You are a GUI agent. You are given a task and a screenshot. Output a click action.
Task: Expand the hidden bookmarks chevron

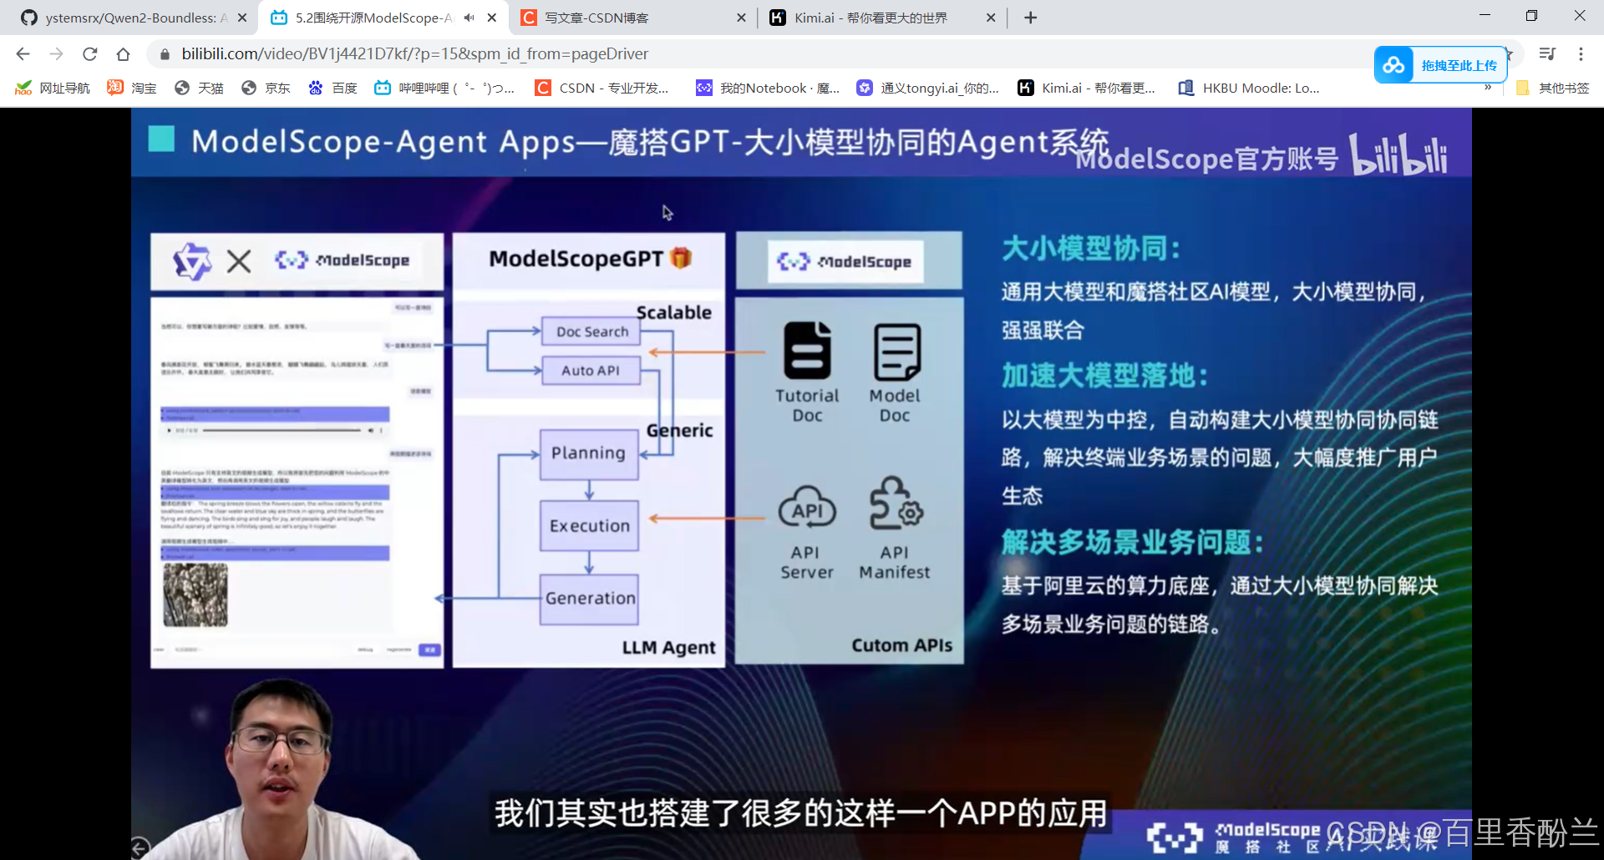pyautogui.click(x=1488, y=87)
